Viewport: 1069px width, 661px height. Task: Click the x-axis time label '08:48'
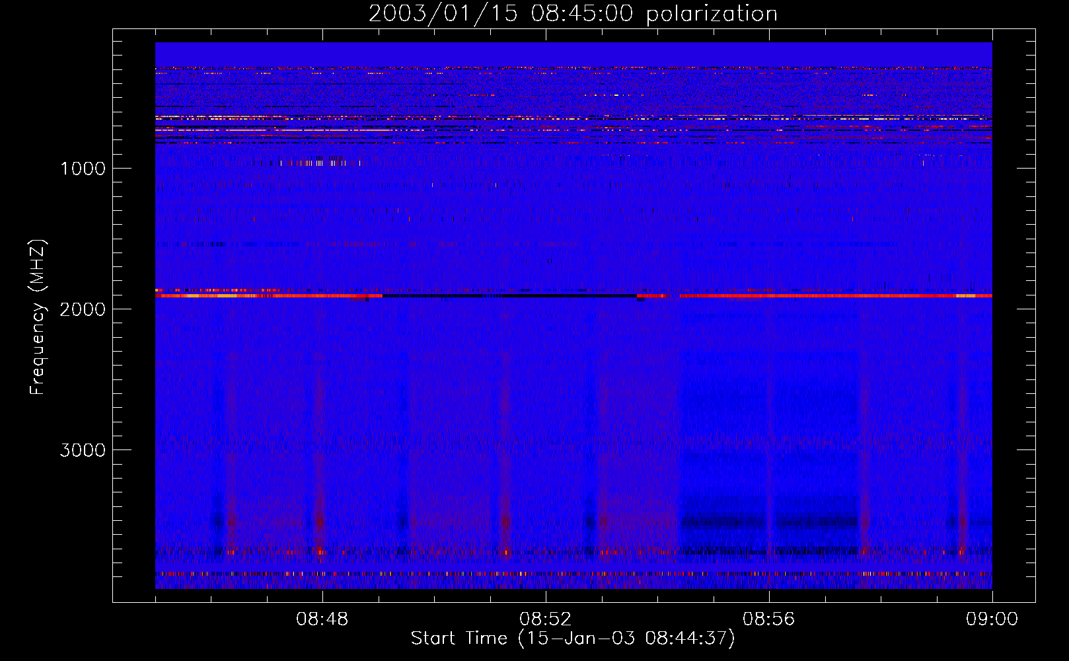pos(322,619)
